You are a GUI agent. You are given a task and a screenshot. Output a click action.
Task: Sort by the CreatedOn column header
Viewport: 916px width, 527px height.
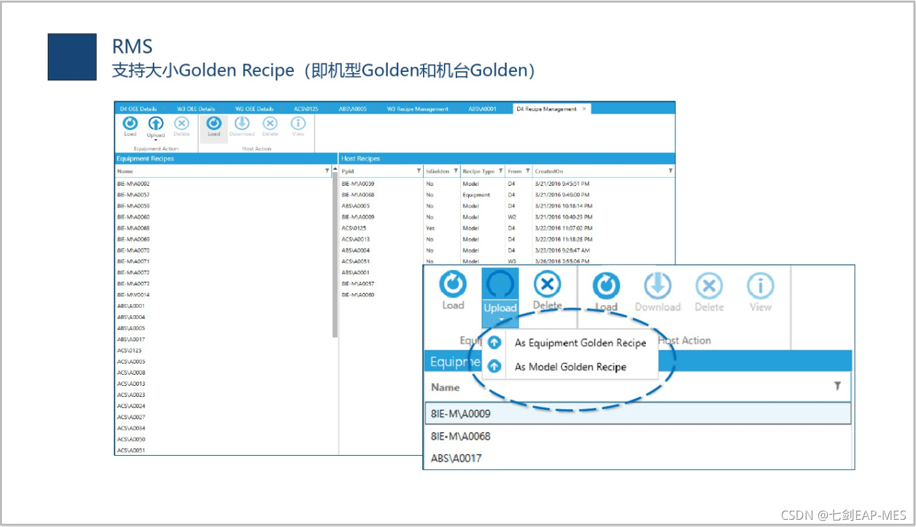click(549, 171)
